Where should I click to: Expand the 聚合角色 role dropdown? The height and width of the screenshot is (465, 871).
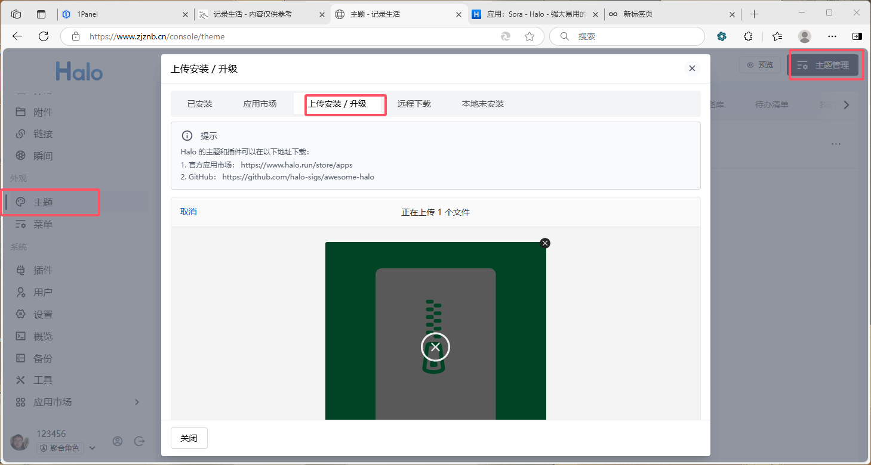92,448
